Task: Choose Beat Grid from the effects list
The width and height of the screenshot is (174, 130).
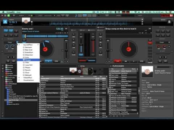Action: point(29,50)
